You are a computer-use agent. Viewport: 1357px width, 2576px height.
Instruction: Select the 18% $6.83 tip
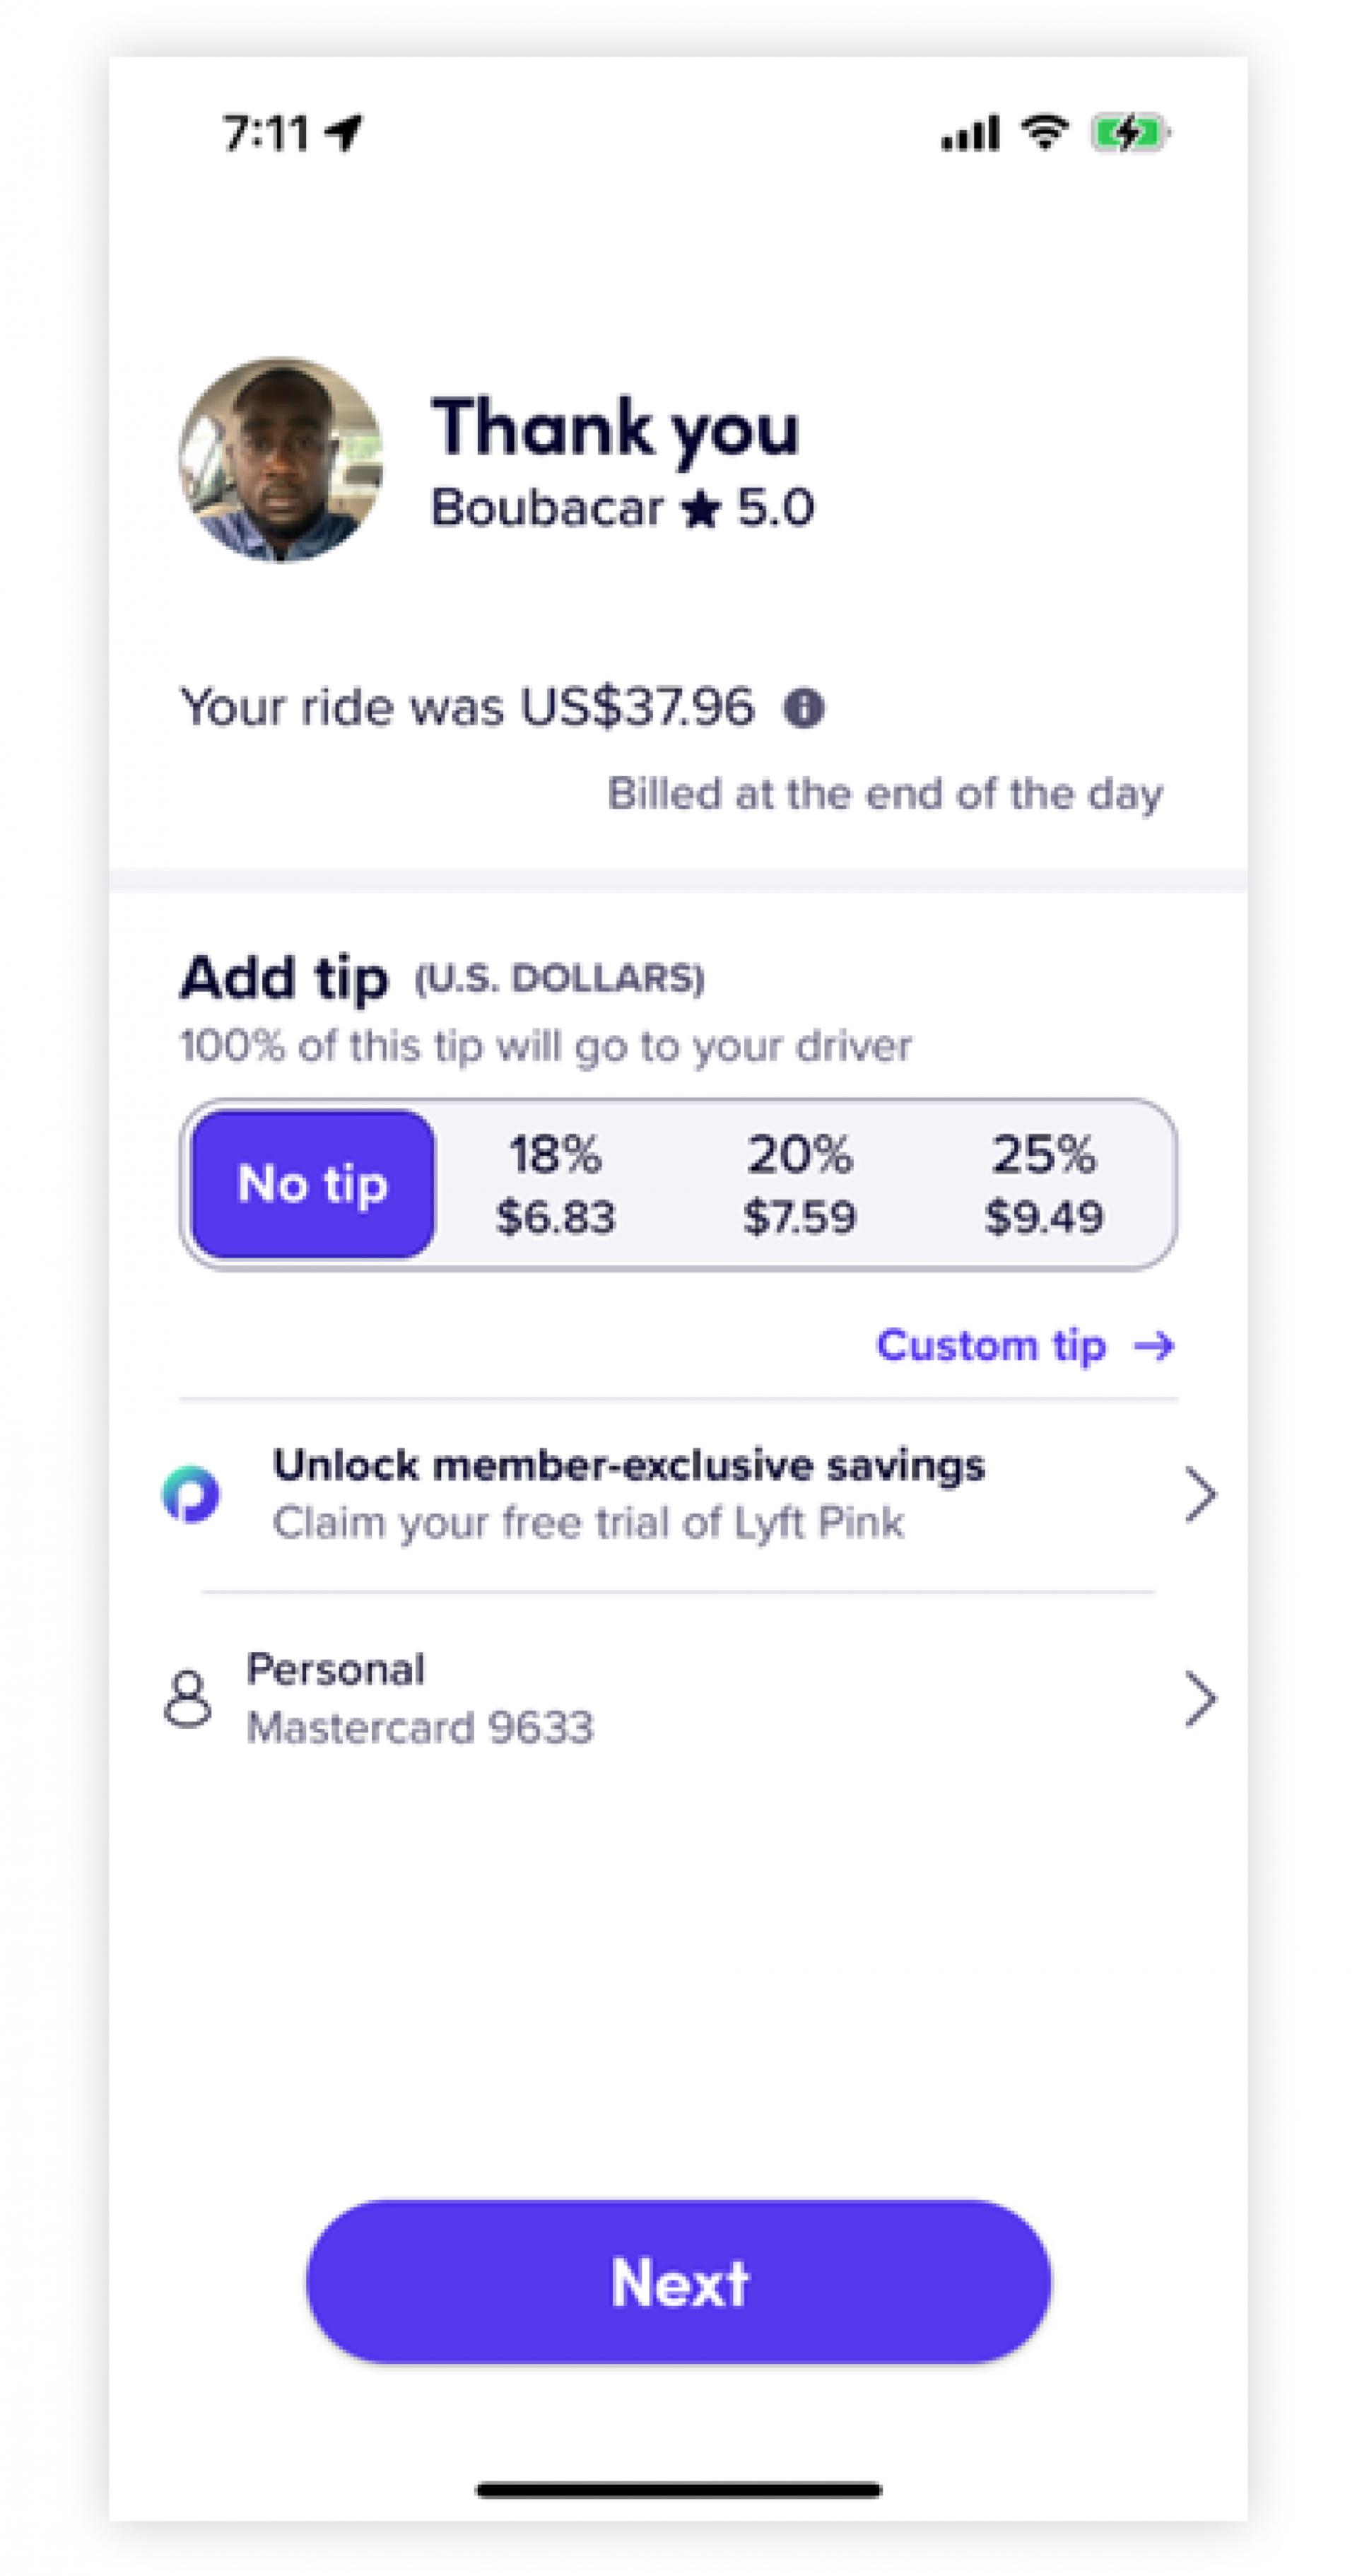point(555,1184)
